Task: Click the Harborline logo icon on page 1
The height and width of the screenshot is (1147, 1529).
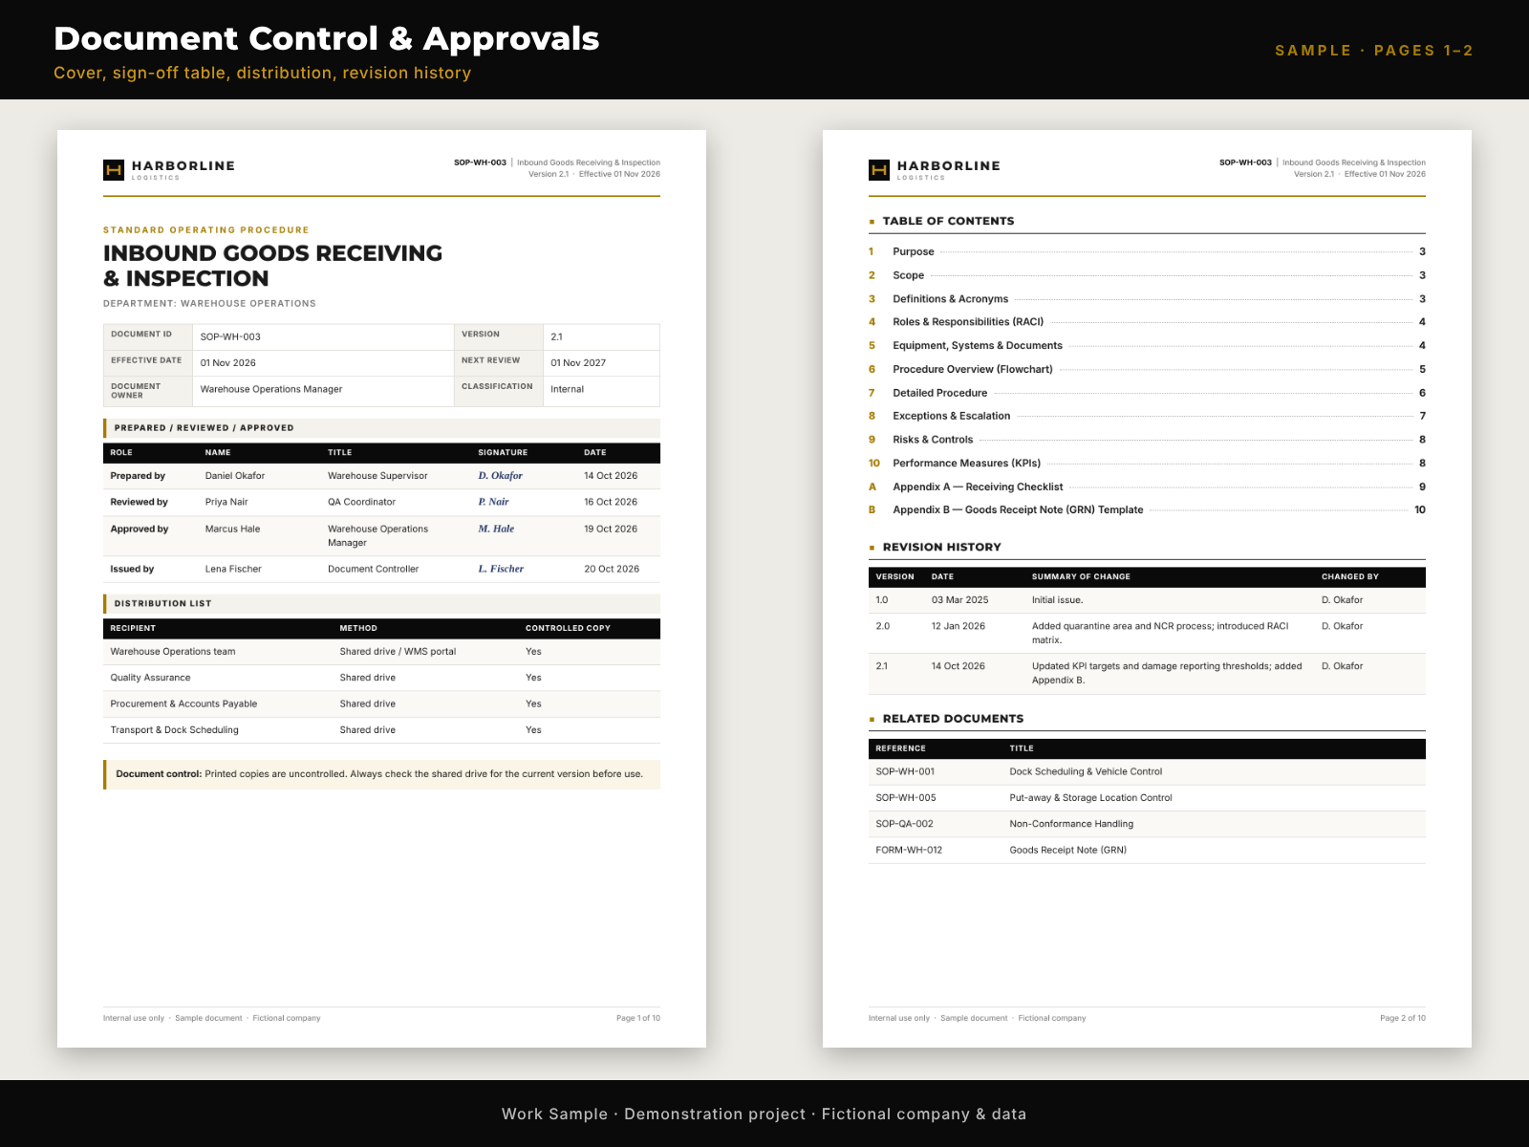Action: click(x=114, y=170)
